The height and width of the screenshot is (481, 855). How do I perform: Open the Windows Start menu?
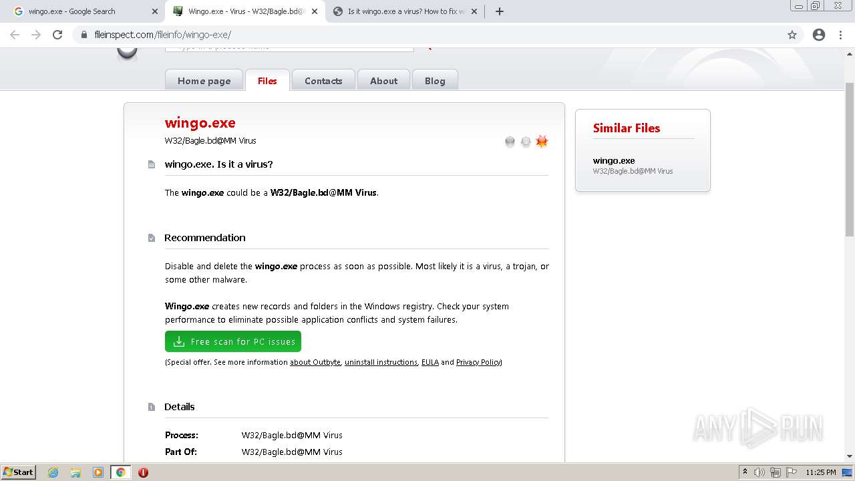coord(18,472)
